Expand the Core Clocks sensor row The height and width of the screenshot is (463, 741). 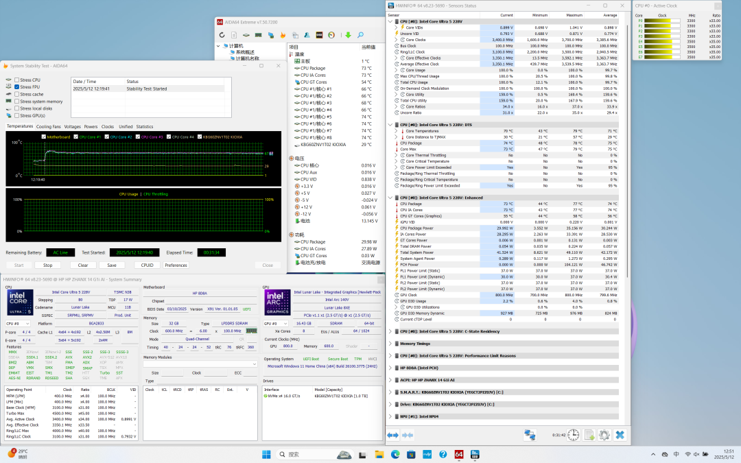click(396, 40)
